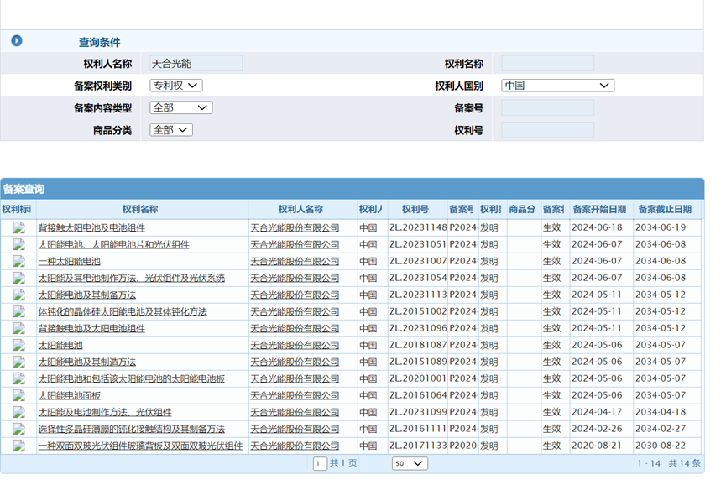Viewport: 726px width, 485px height.
Task: Open the 备案权利类别 dropdown showing 专利权
Action: click(x=176, y=86)
